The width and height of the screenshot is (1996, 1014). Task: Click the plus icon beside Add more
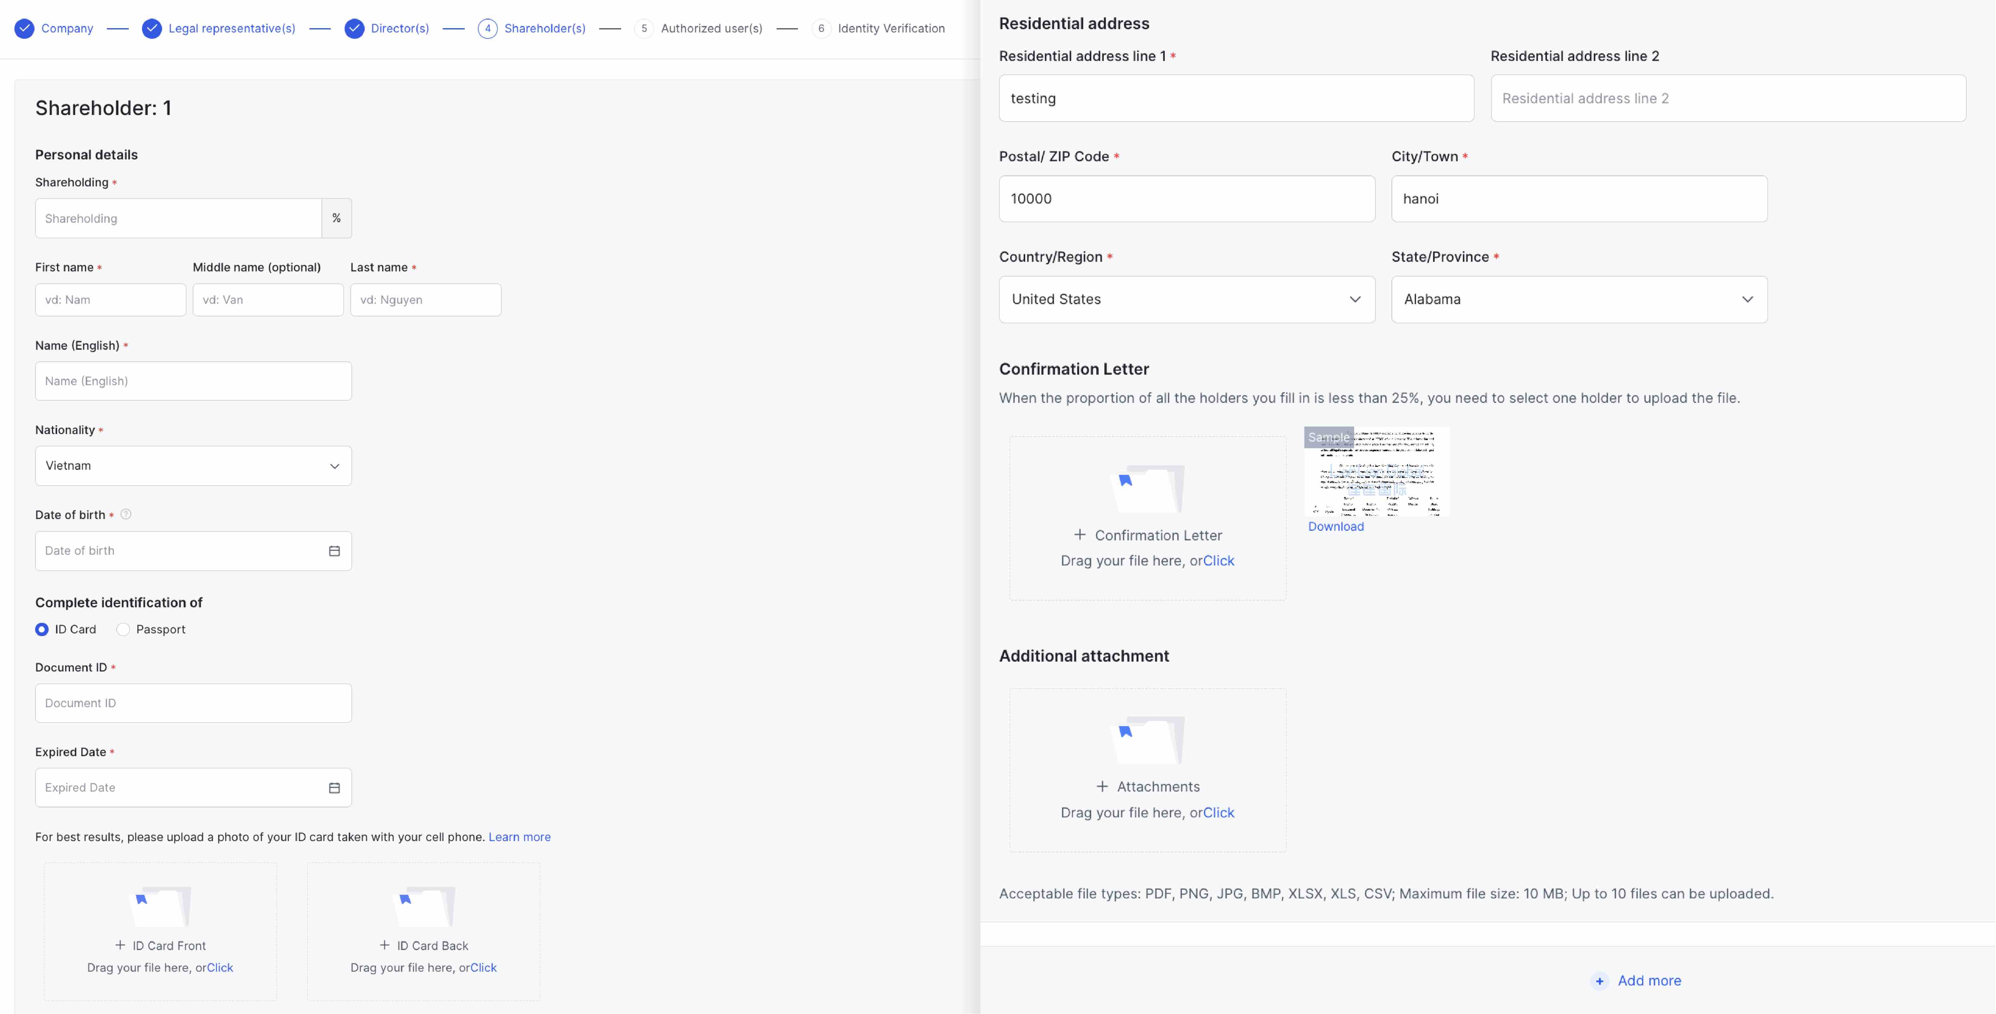(x=1599, y=981)
